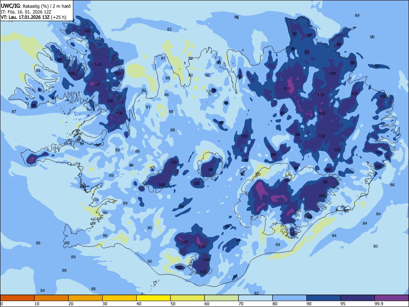Click the dark orange 0–10 legend swatch
Screen dimensions: 409x307
point(17,298)
